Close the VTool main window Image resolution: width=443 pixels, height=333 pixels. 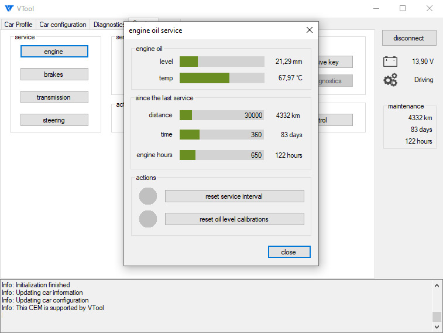point(430,8)
